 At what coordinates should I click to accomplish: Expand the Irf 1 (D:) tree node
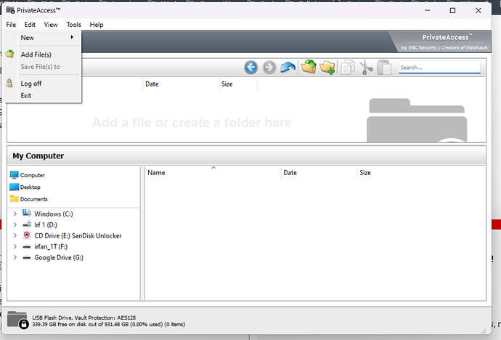click(x=15, y=224)
